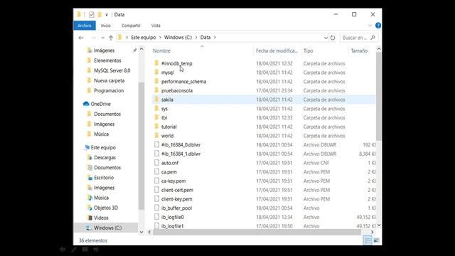Select the pruebaconsola folder icon
The width and height of the screenshot is (455, 256).
click(156, 90)
